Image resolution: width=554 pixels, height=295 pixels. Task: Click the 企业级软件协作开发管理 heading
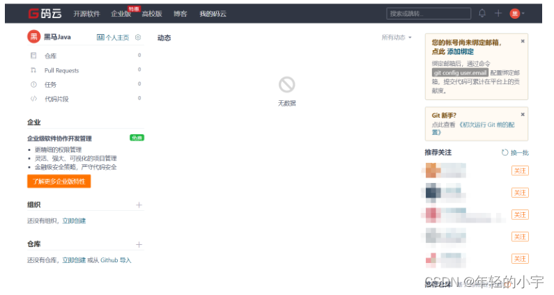click(x=59, y=138)
